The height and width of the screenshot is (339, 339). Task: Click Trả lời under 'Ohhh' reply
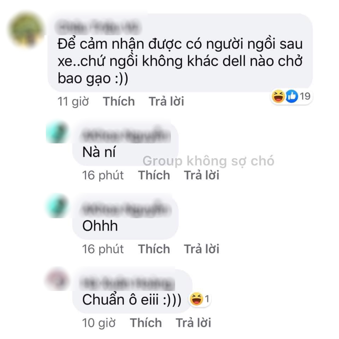(202, 249)
